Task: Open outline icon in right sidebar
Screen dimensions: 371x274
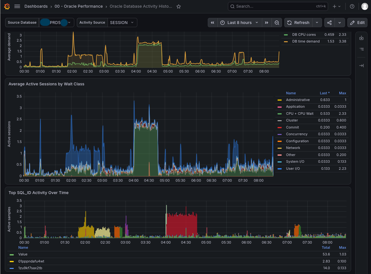Action: pos(361,49)
